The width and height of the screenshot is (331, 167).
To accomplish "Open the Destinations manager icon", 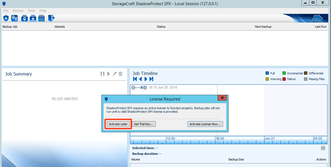I will click(x=14, y=18).
